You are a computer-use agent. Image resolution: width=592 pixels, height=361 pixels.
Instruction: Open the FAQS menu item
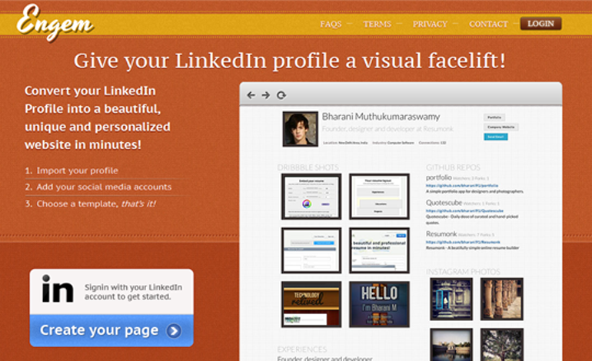coord(331,24)
